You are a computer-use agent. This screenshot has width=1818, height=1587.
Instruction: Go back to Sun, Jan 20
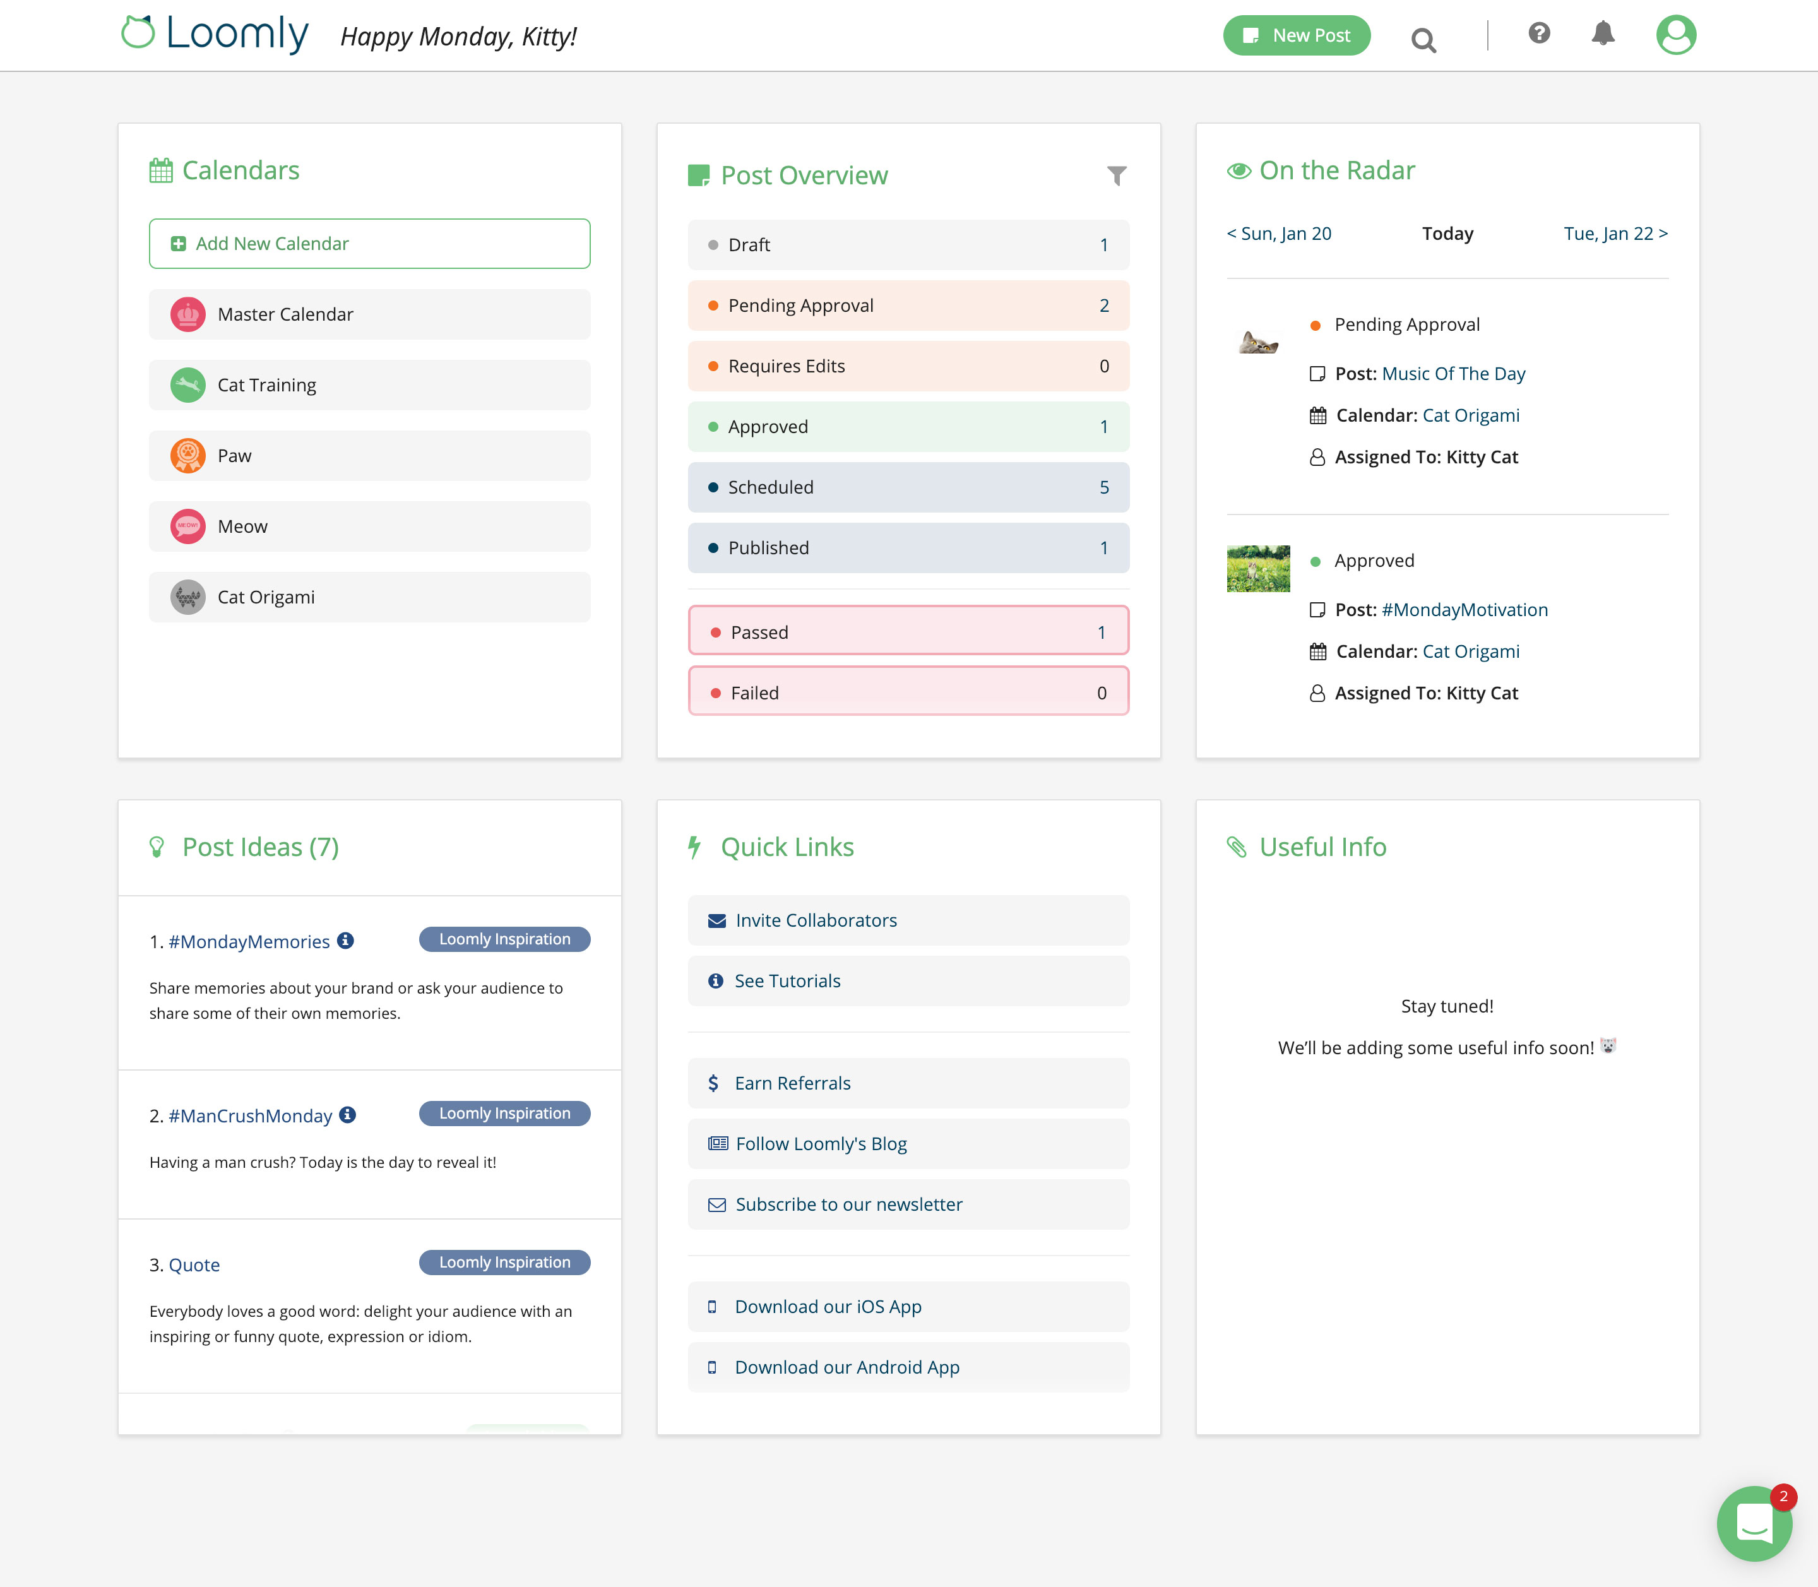(x=1280, y=233)
